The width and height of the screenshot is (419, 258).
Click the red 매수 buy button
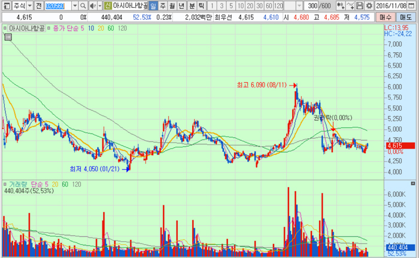pos(387,18)
